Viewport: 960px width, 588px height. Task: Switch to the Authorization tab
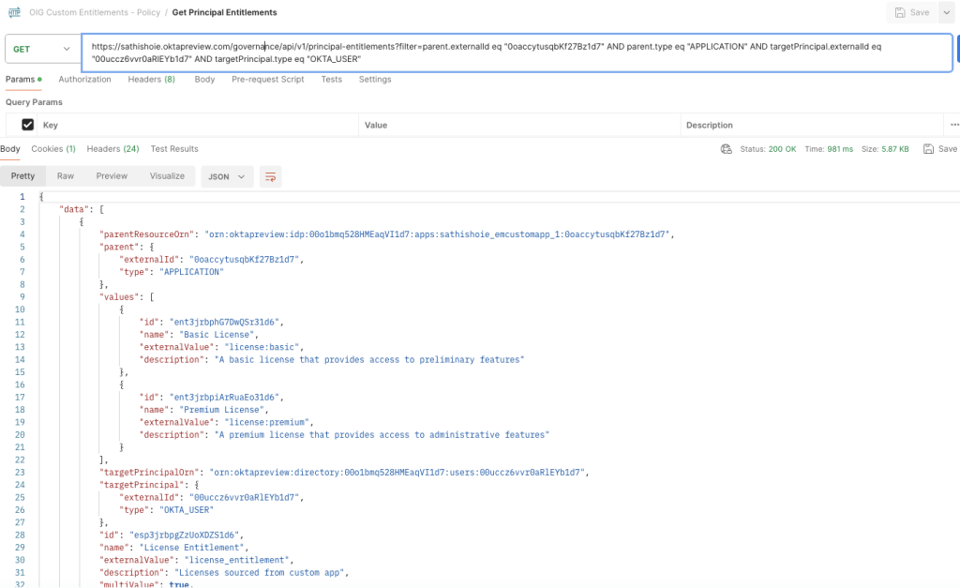[x=84, y=79]
